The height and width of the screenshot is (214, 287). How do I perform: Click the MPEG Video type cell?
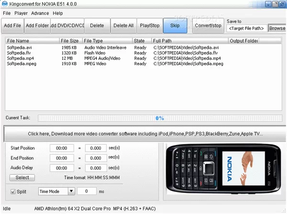[x=95, y=64]
